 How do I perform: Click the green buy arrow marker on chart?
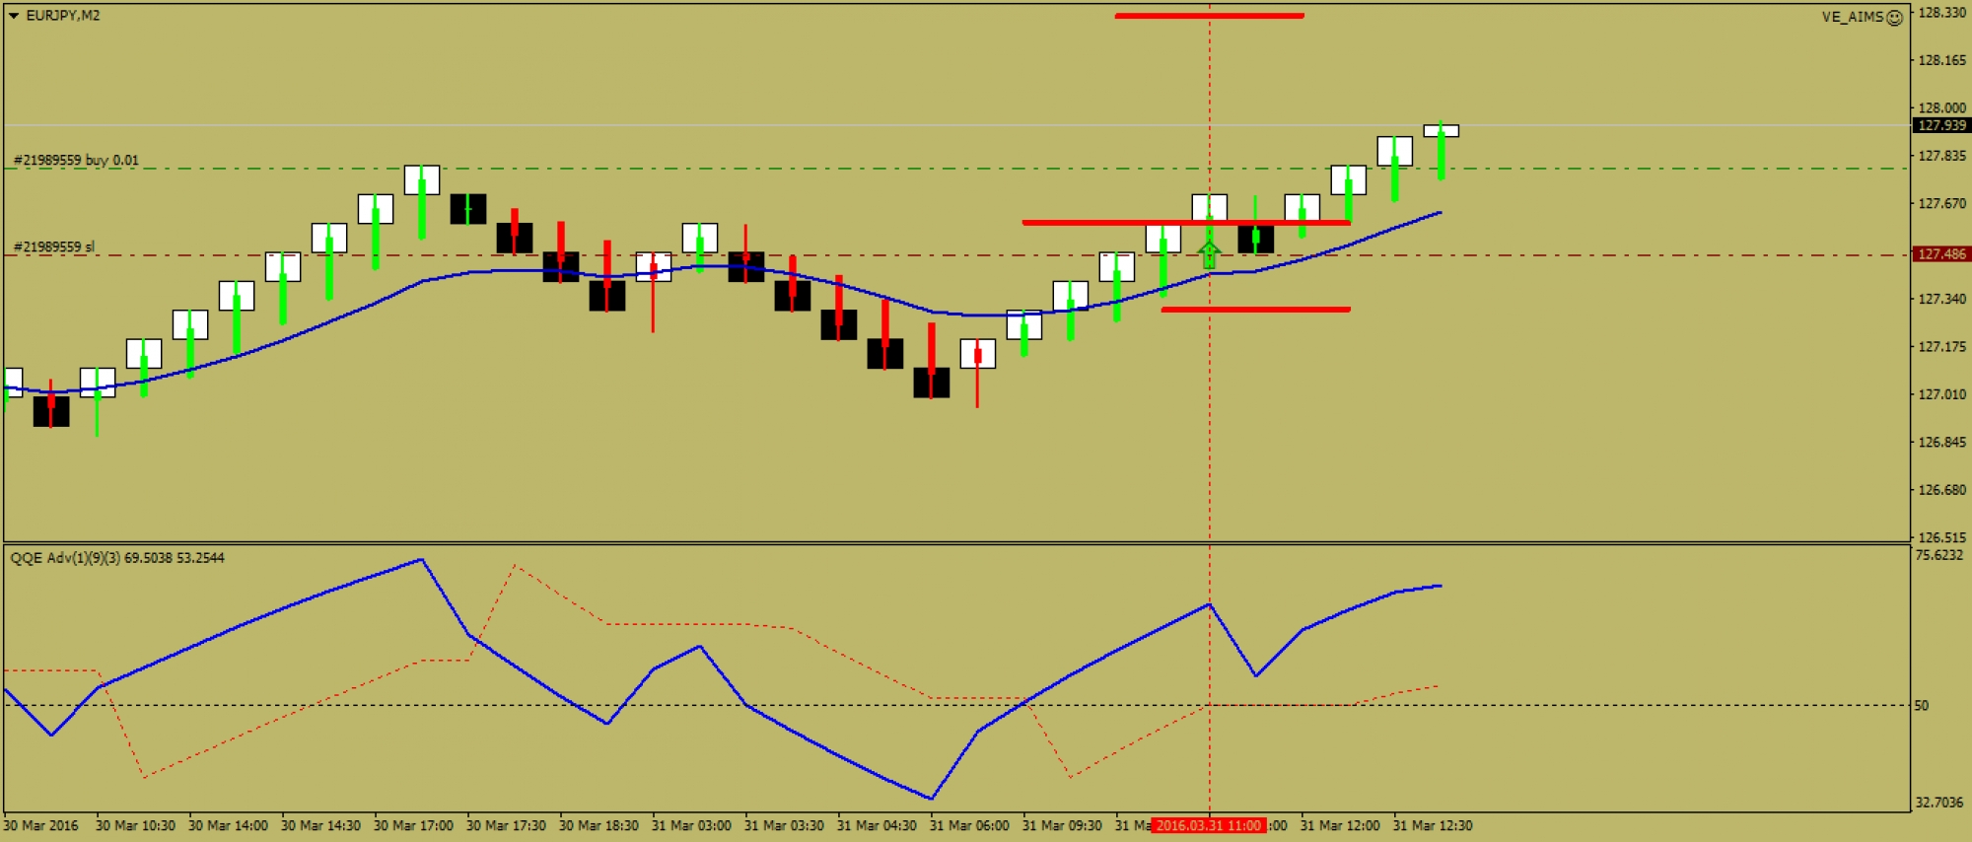(1209, 254)
